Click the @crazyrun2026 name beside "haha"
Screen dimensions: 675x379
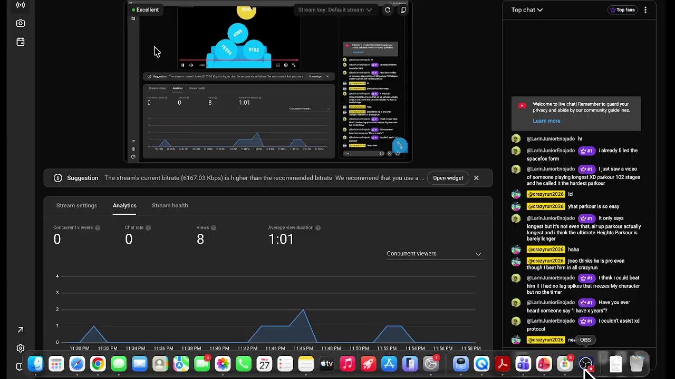546,250
